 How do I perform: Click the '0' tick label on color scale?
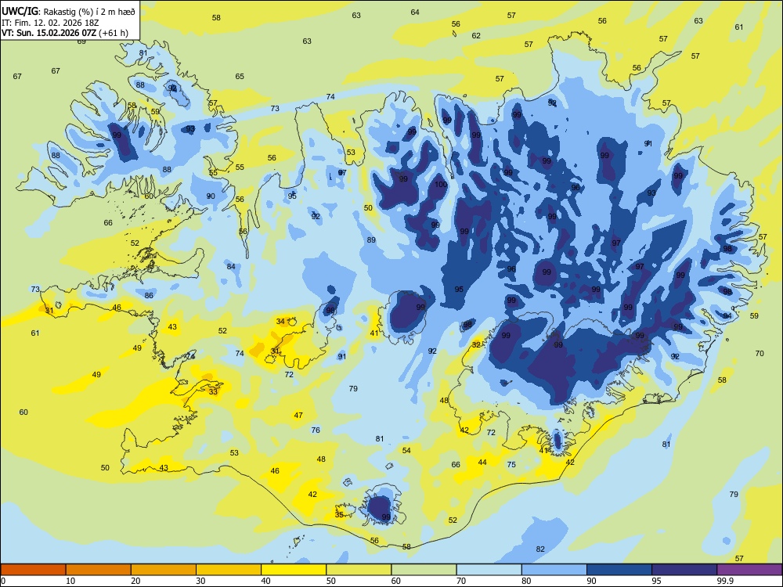3,581
